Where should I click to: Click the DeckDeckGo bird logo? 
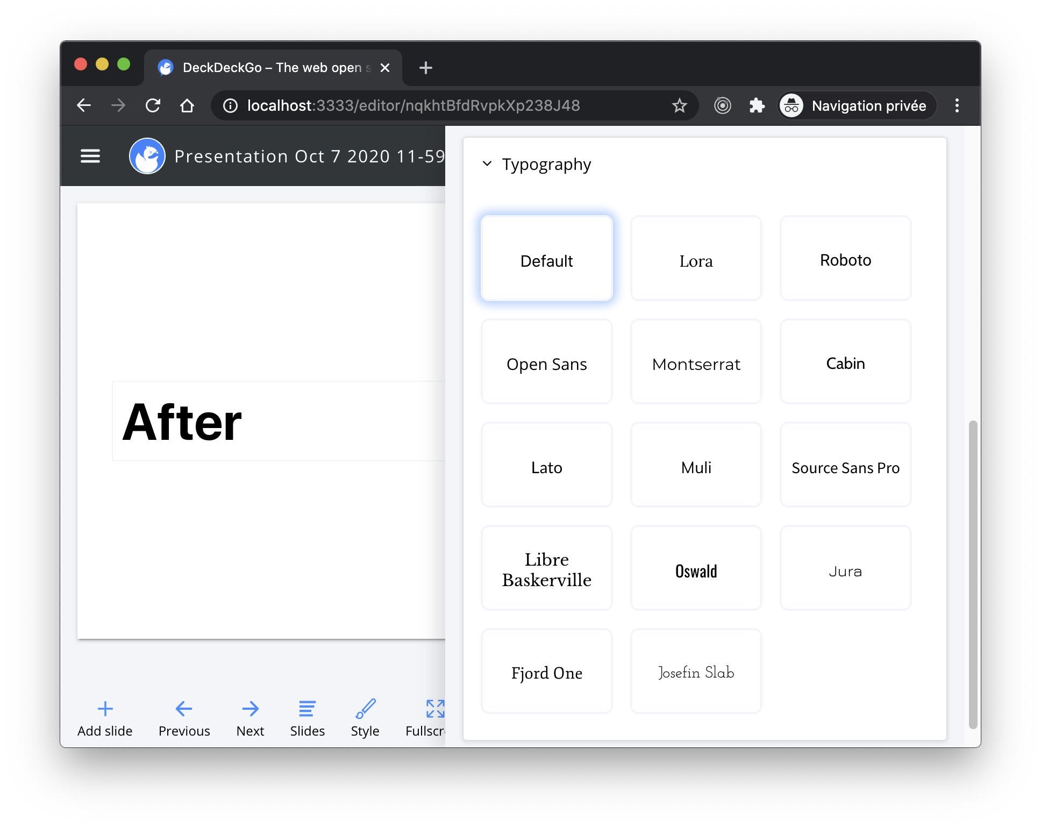point(147,156)
